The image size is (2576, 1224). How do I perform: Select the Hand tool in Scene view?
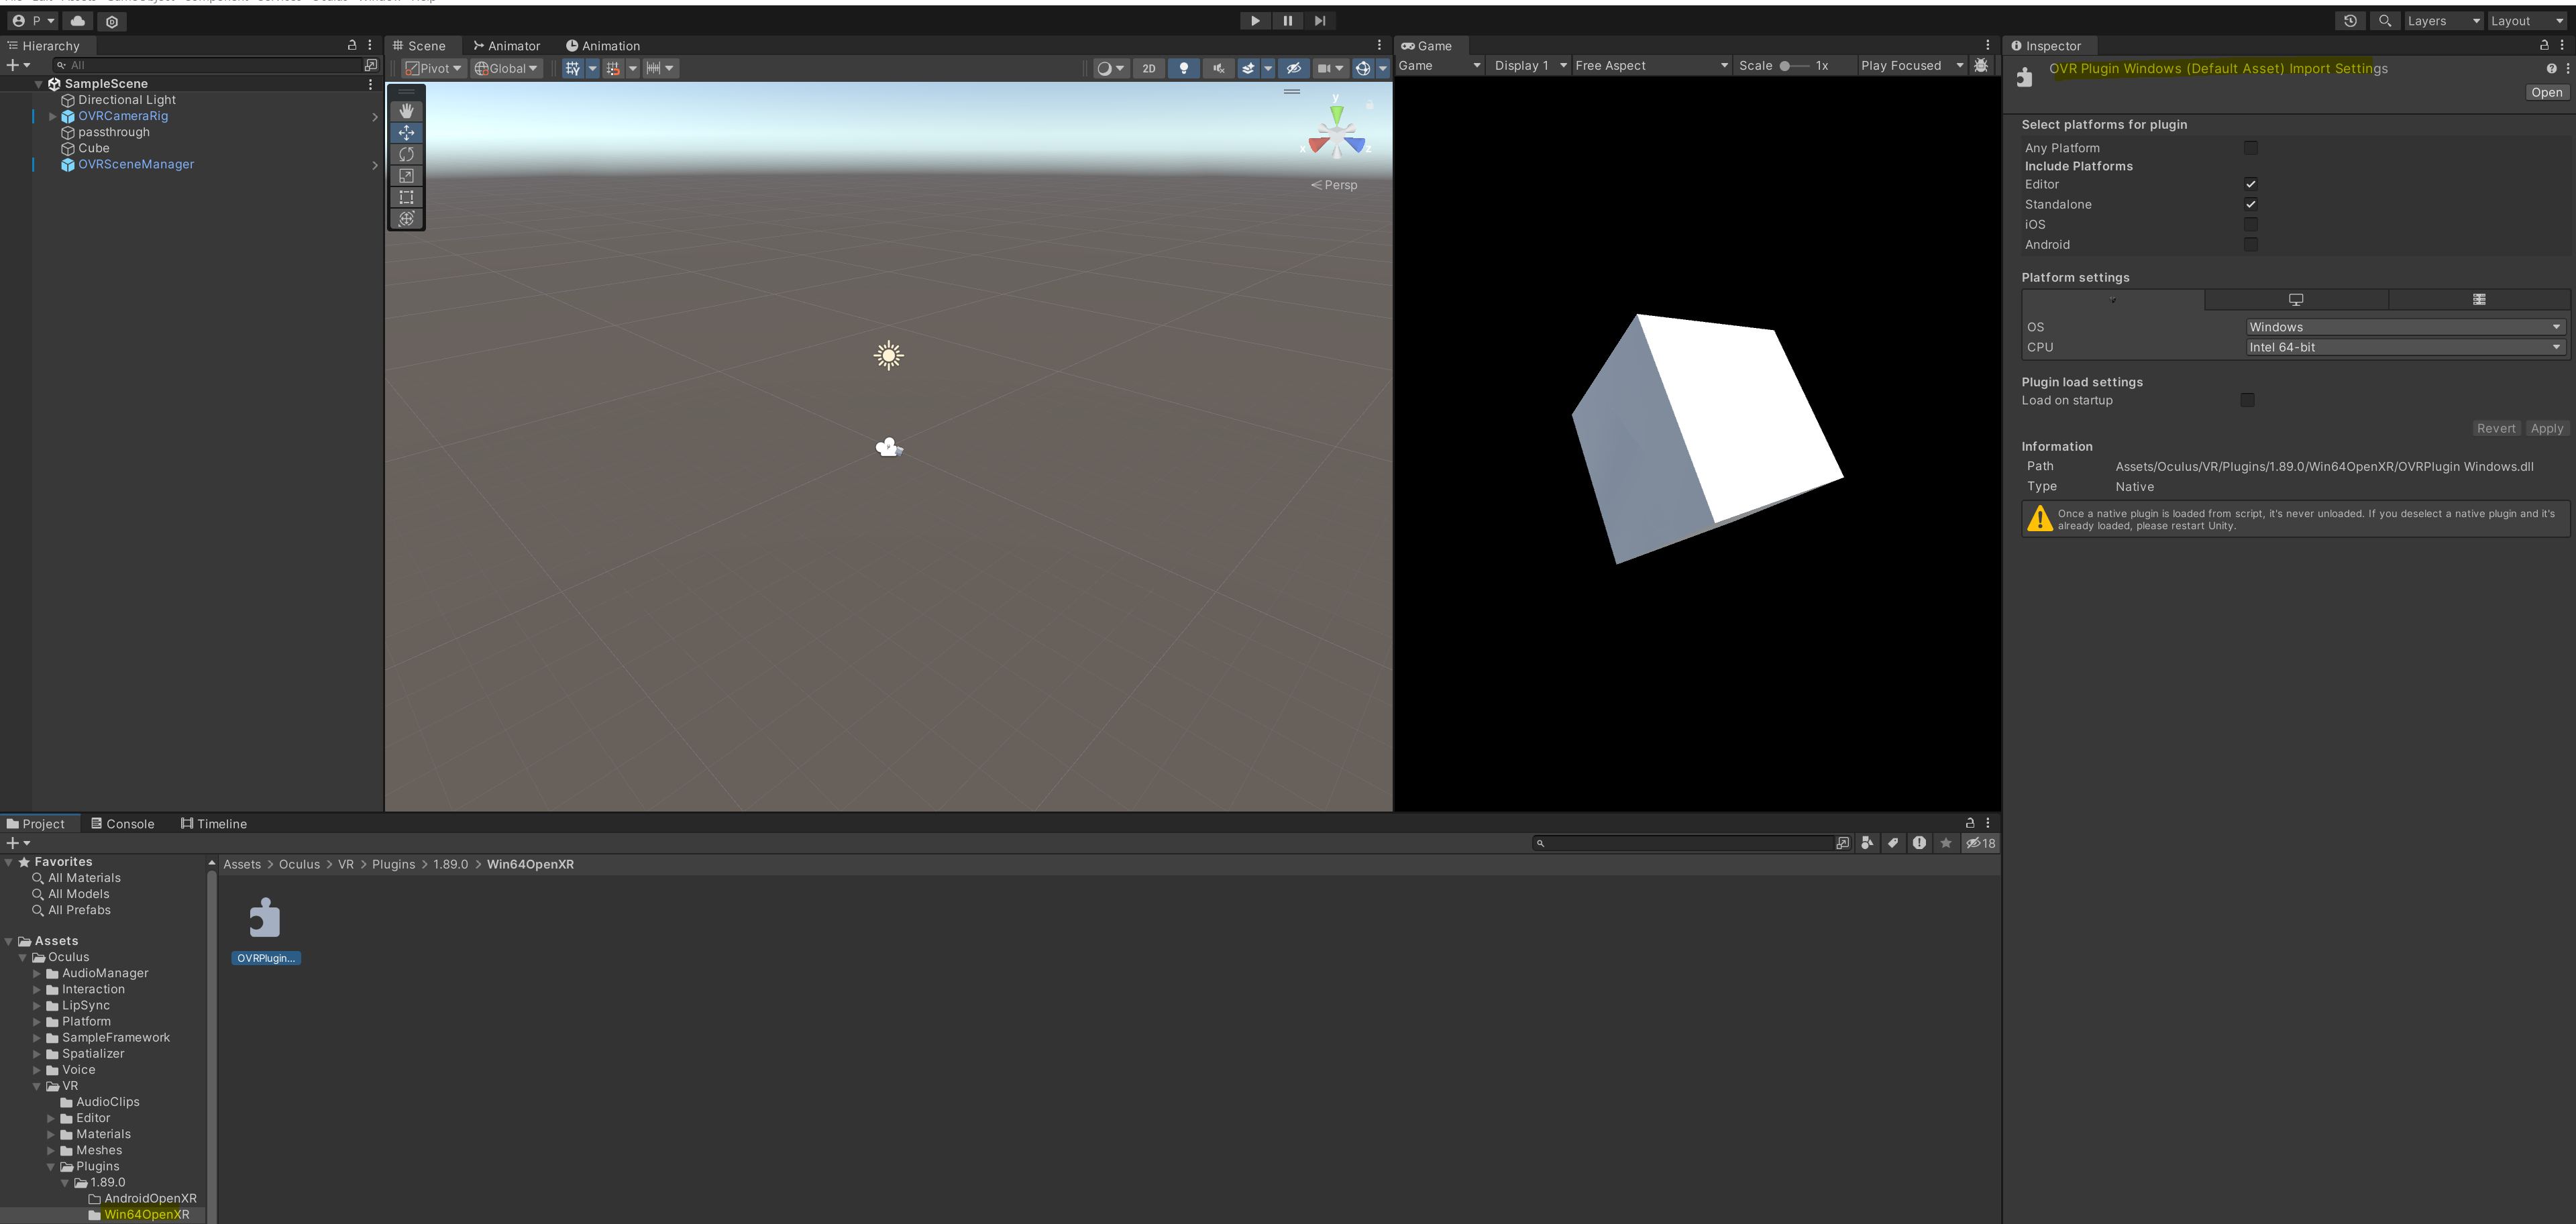pos(406,111)
